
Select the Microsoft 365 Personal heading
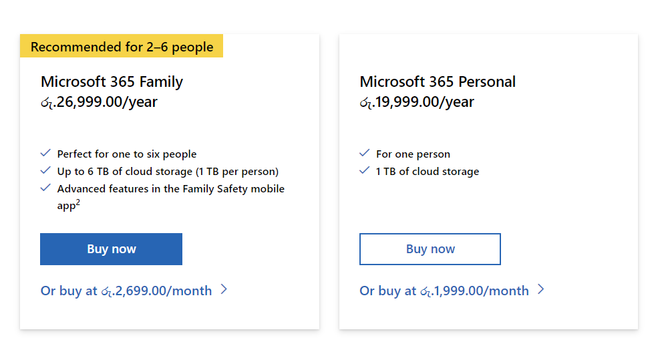pos(438,81)
